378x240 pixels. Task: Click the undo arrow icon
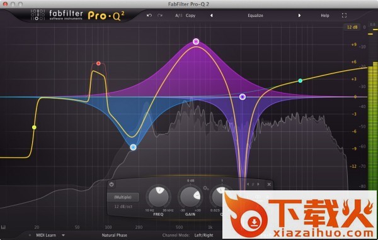tap(149, 15)
